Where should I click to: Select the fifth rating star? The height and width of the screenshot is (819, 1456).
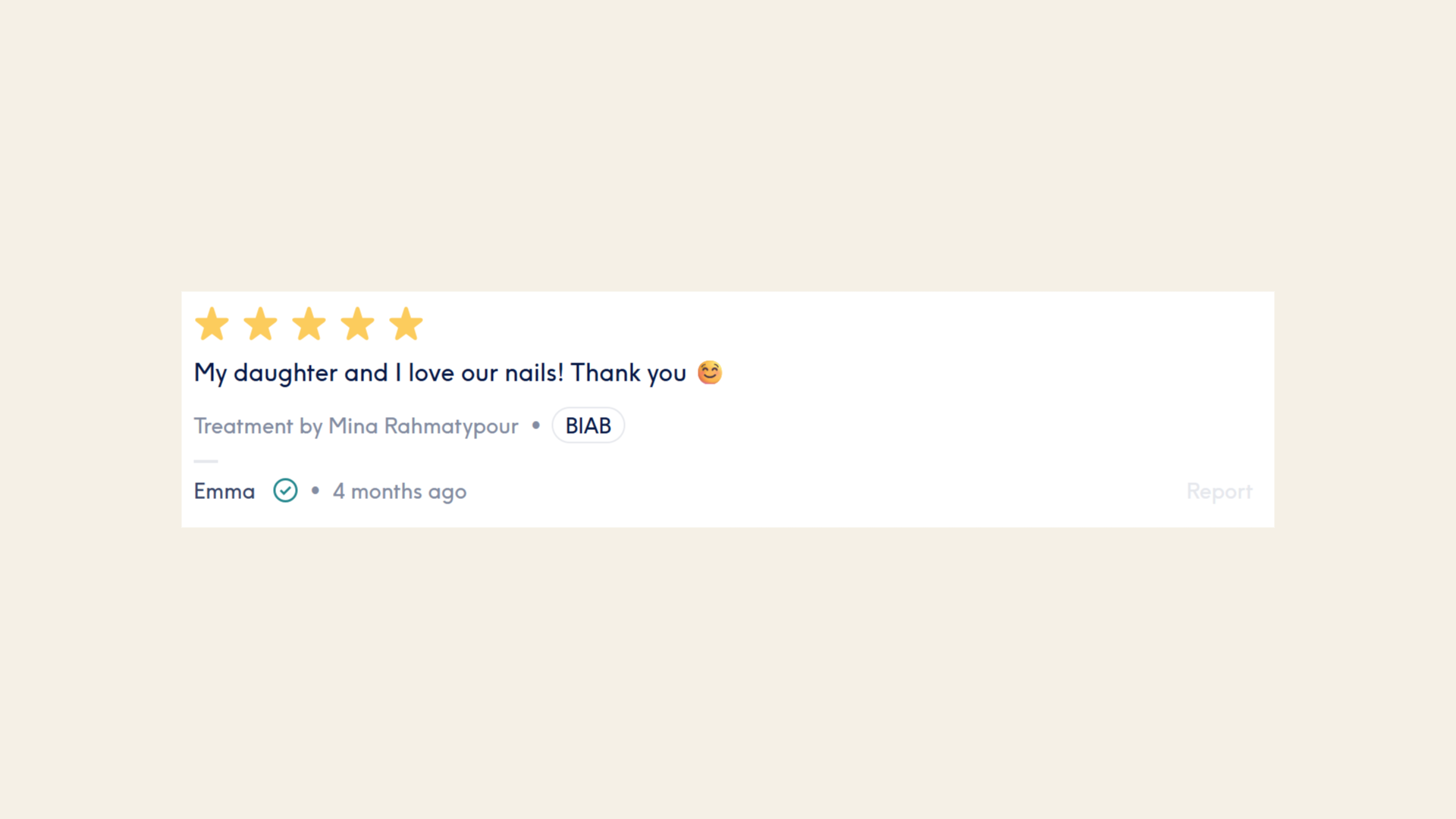(x=406, y=325)
